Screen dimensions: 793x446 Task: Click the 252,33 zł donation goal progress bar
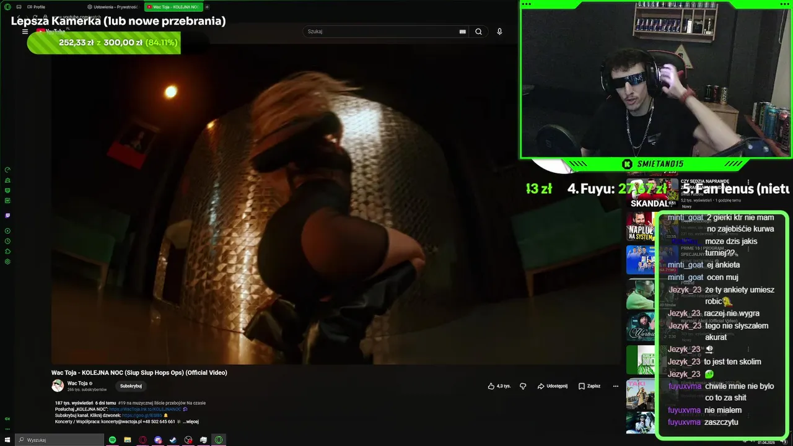[104, 43]
